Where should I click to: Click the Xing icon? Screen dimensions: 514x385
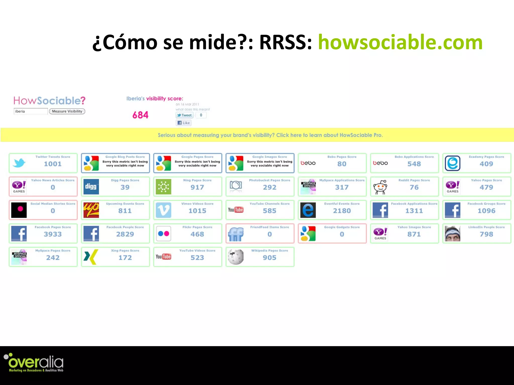[x=90, y=257]
